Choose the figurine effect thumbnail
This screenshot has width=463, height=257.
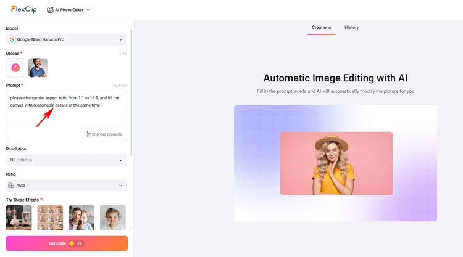[x=19, y=218]
